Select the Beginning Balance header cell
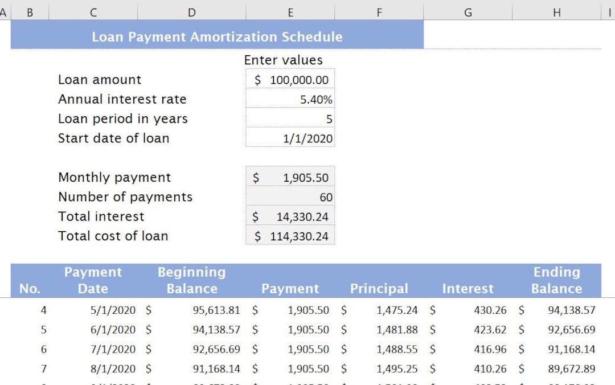615x385 pixels. click(x=191, y=280)
